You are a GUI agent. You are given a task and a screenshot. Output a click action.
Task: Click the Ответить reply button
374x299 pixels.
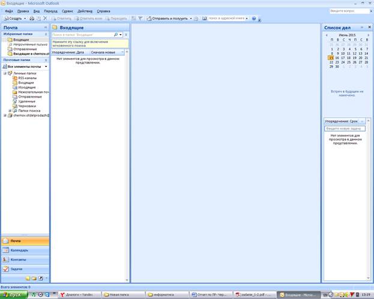(x=62, y=19)
